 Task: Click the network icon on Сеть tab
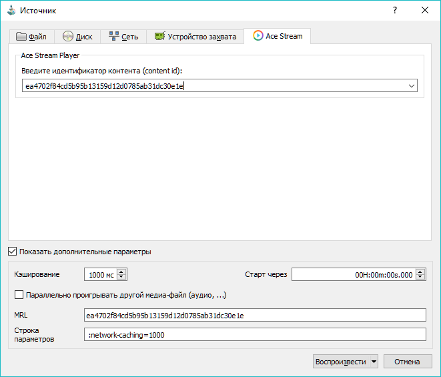coord(113,36)
